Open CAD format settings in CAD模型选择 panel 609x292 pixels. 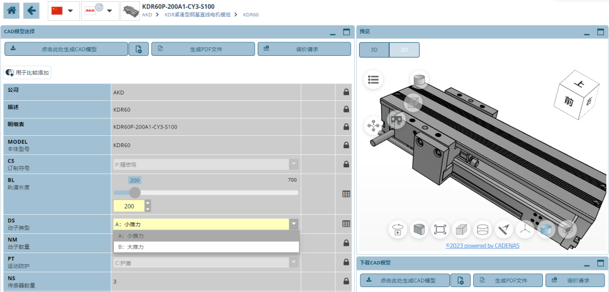(x=139, y=49)
